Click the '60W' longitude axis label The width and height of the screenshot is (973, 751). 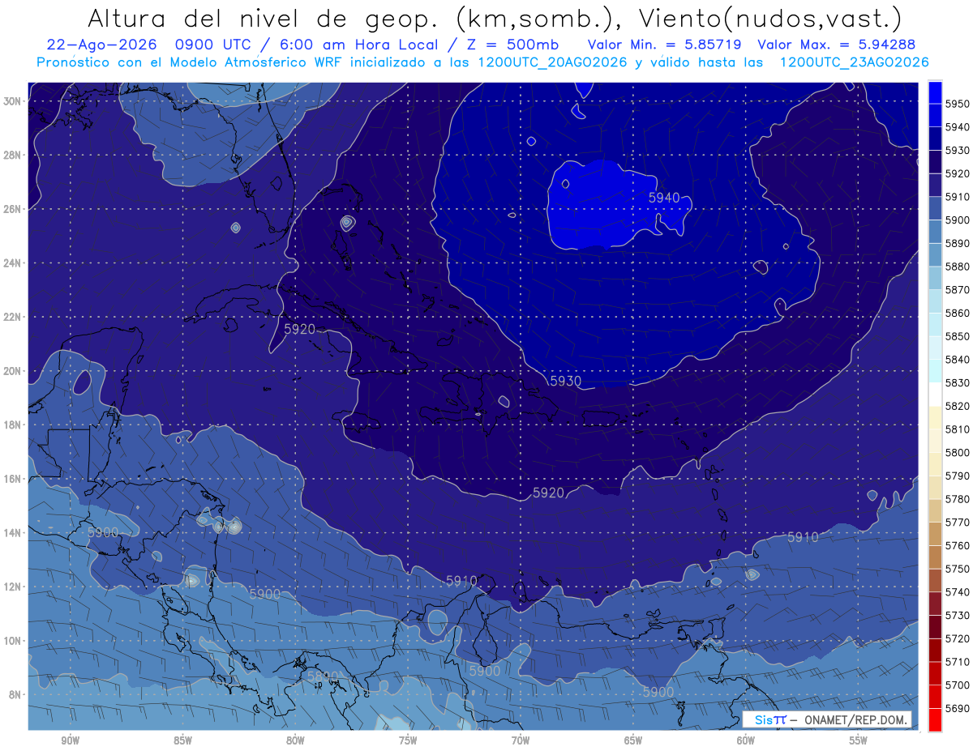coord(746,740)
